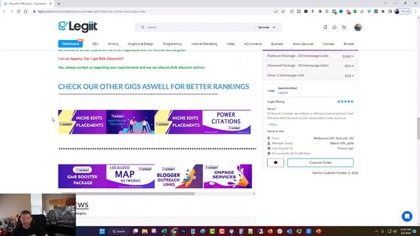The width and height of the screenshot is (420, 236).
Task: Open the Windows Start button
Action: tap(102, 231)
